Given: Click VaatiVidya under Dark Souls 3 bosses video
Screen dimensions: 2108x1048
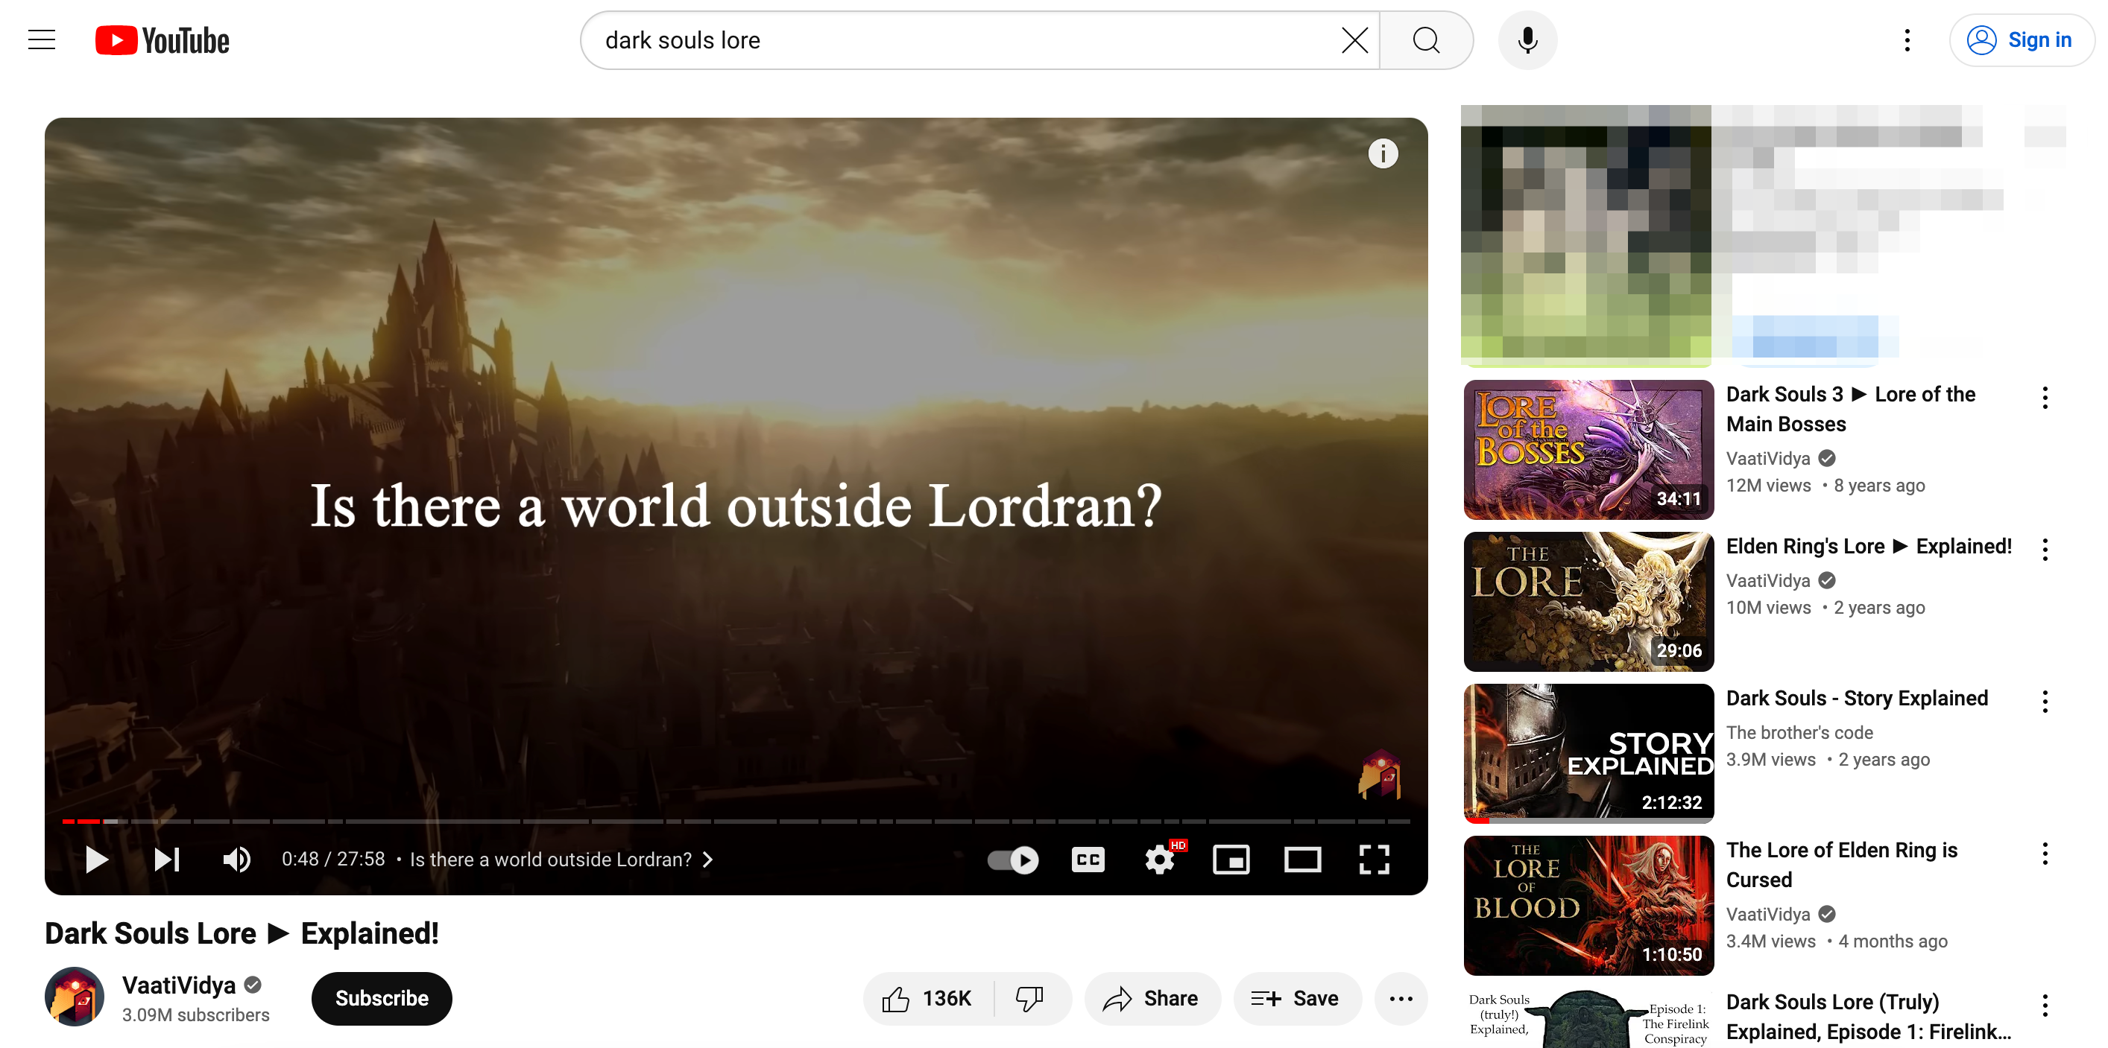Looking at the screenshot, I should click(1767, 459).
